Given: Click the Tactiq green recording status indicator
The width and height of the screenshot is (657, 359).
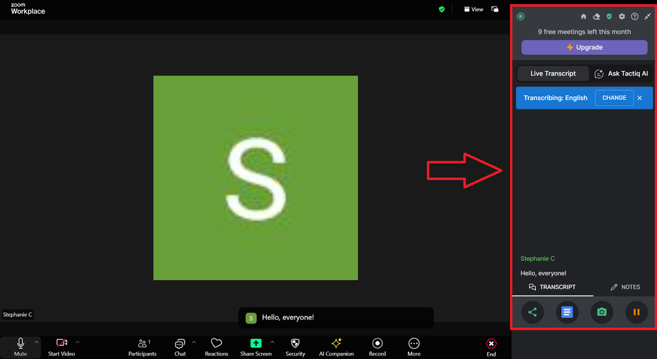Looking at the screenshot, I should (521, 16).
